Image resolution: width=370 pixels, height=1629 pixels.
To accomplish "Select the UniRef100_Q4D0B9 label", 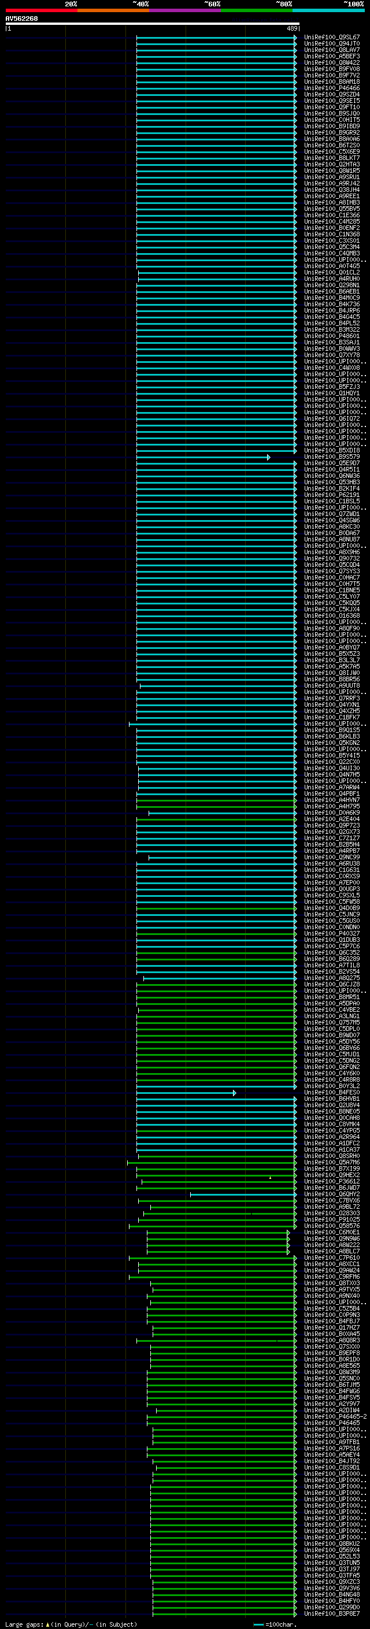I will click(332, 908).
